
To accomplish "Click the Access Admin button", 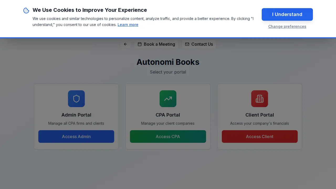I will [x=76, y=136].
